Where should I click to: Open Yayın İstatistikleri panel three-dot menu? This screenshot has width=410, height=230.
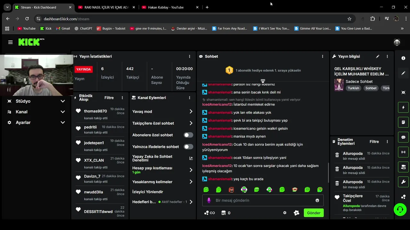click(190, 56)
